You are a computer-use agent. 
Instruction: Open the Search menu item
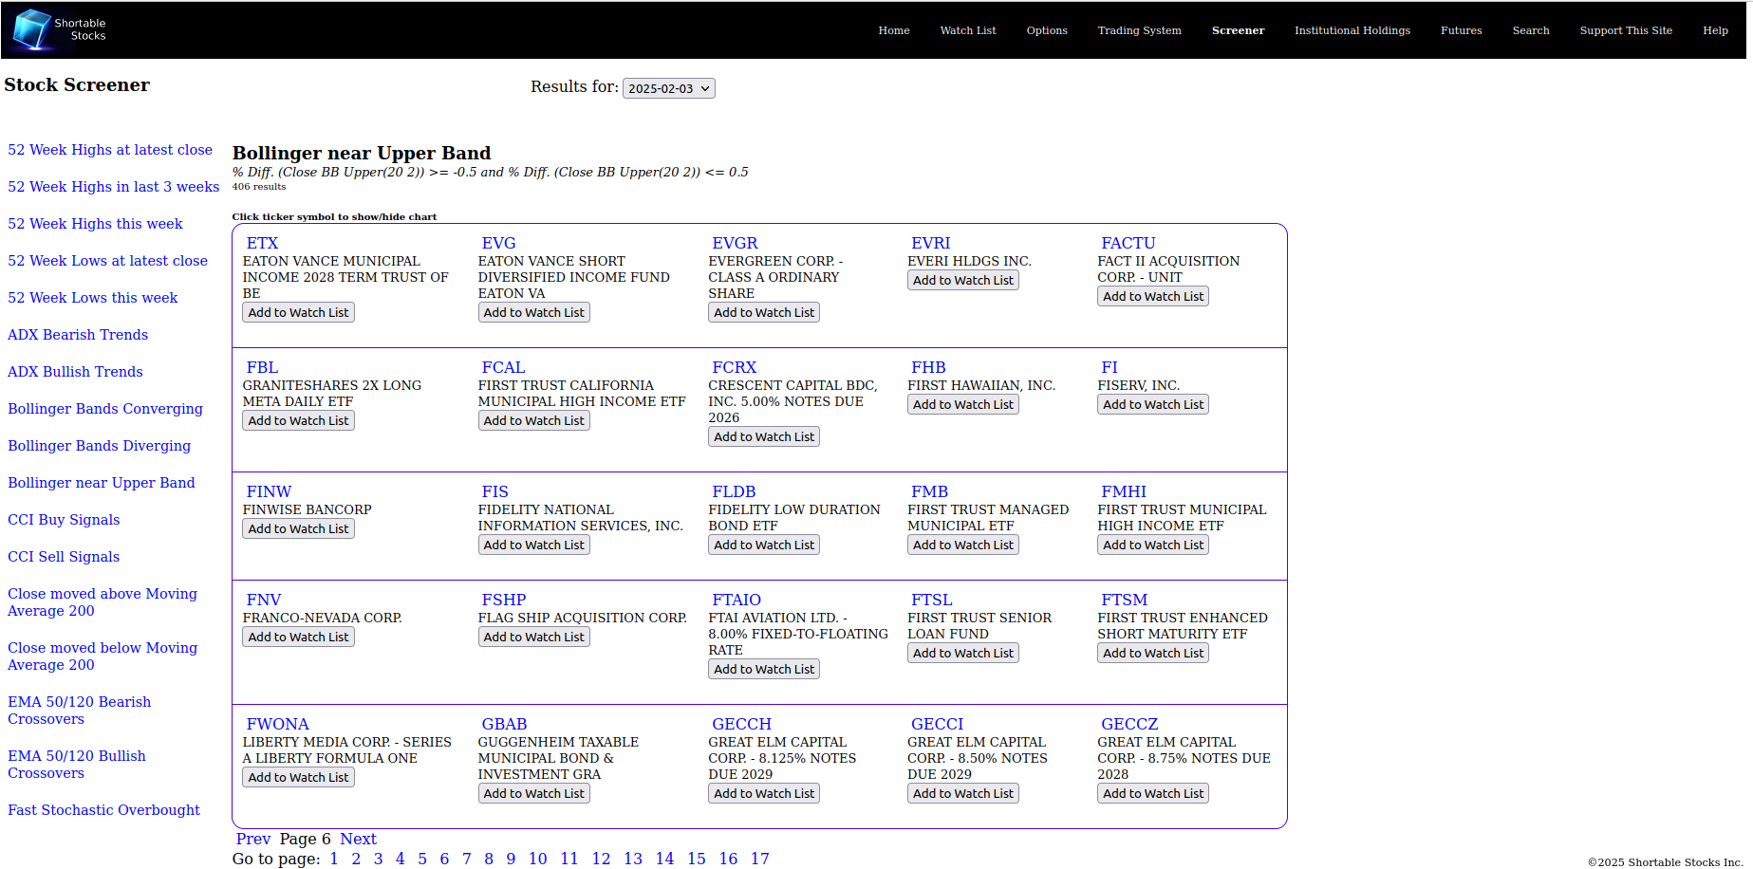point(1530,30)
